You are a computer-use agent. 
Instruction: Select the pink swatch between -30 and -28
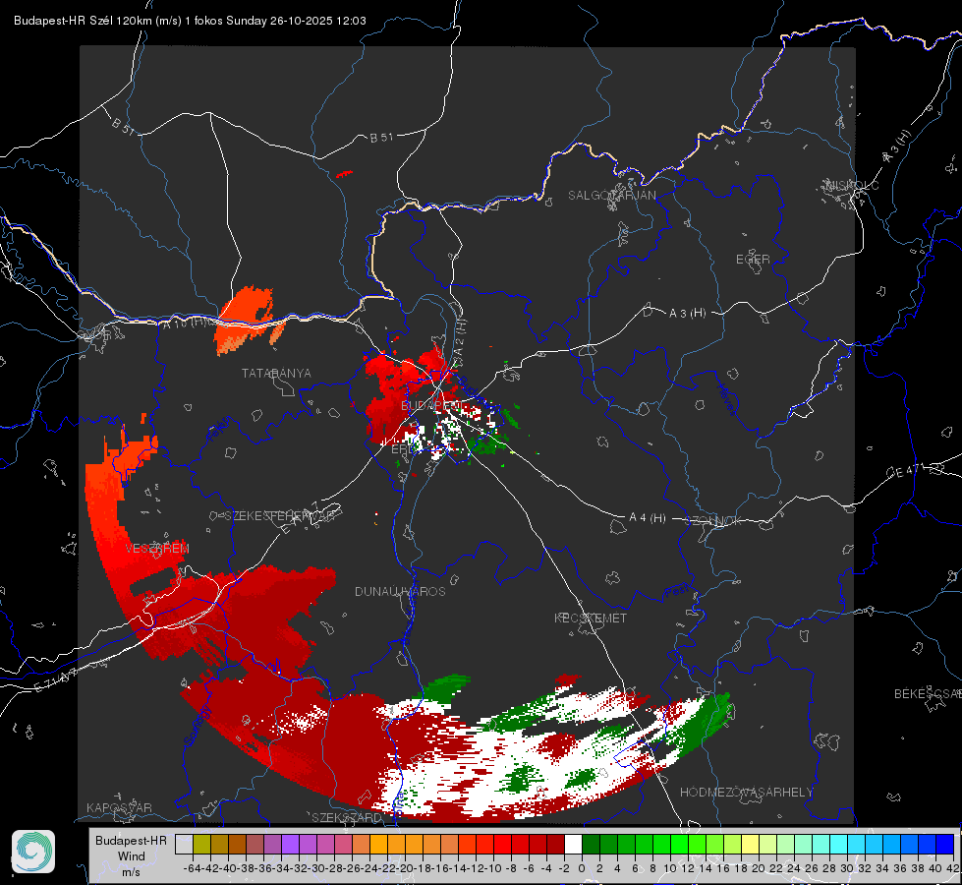coord(326,845)
